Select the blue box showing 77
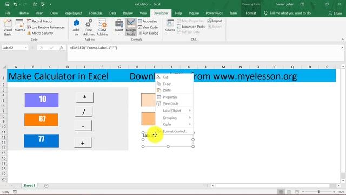This screenshot has width=346, height=195. pos(42,141)
